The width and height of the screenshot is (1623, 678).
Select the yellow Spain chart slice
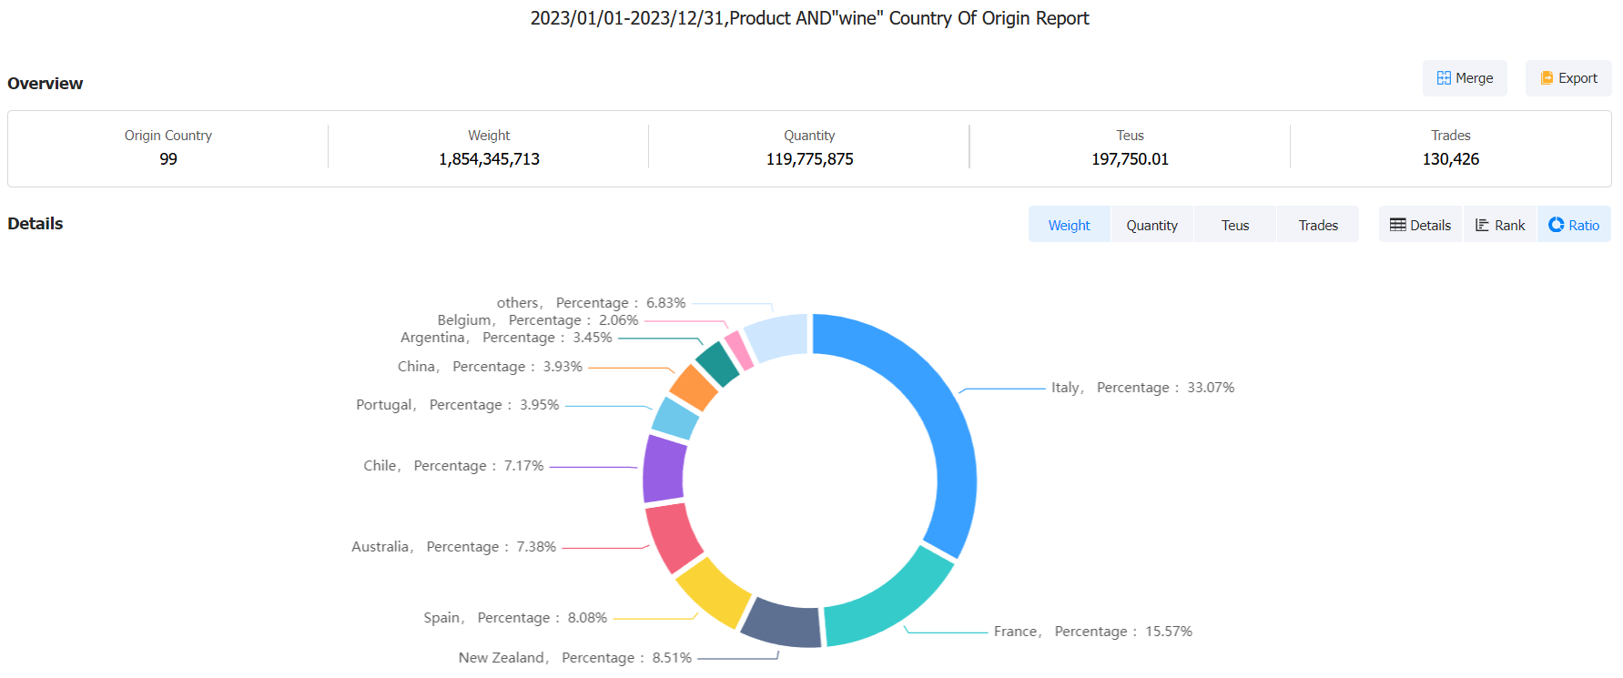point(713,592)
